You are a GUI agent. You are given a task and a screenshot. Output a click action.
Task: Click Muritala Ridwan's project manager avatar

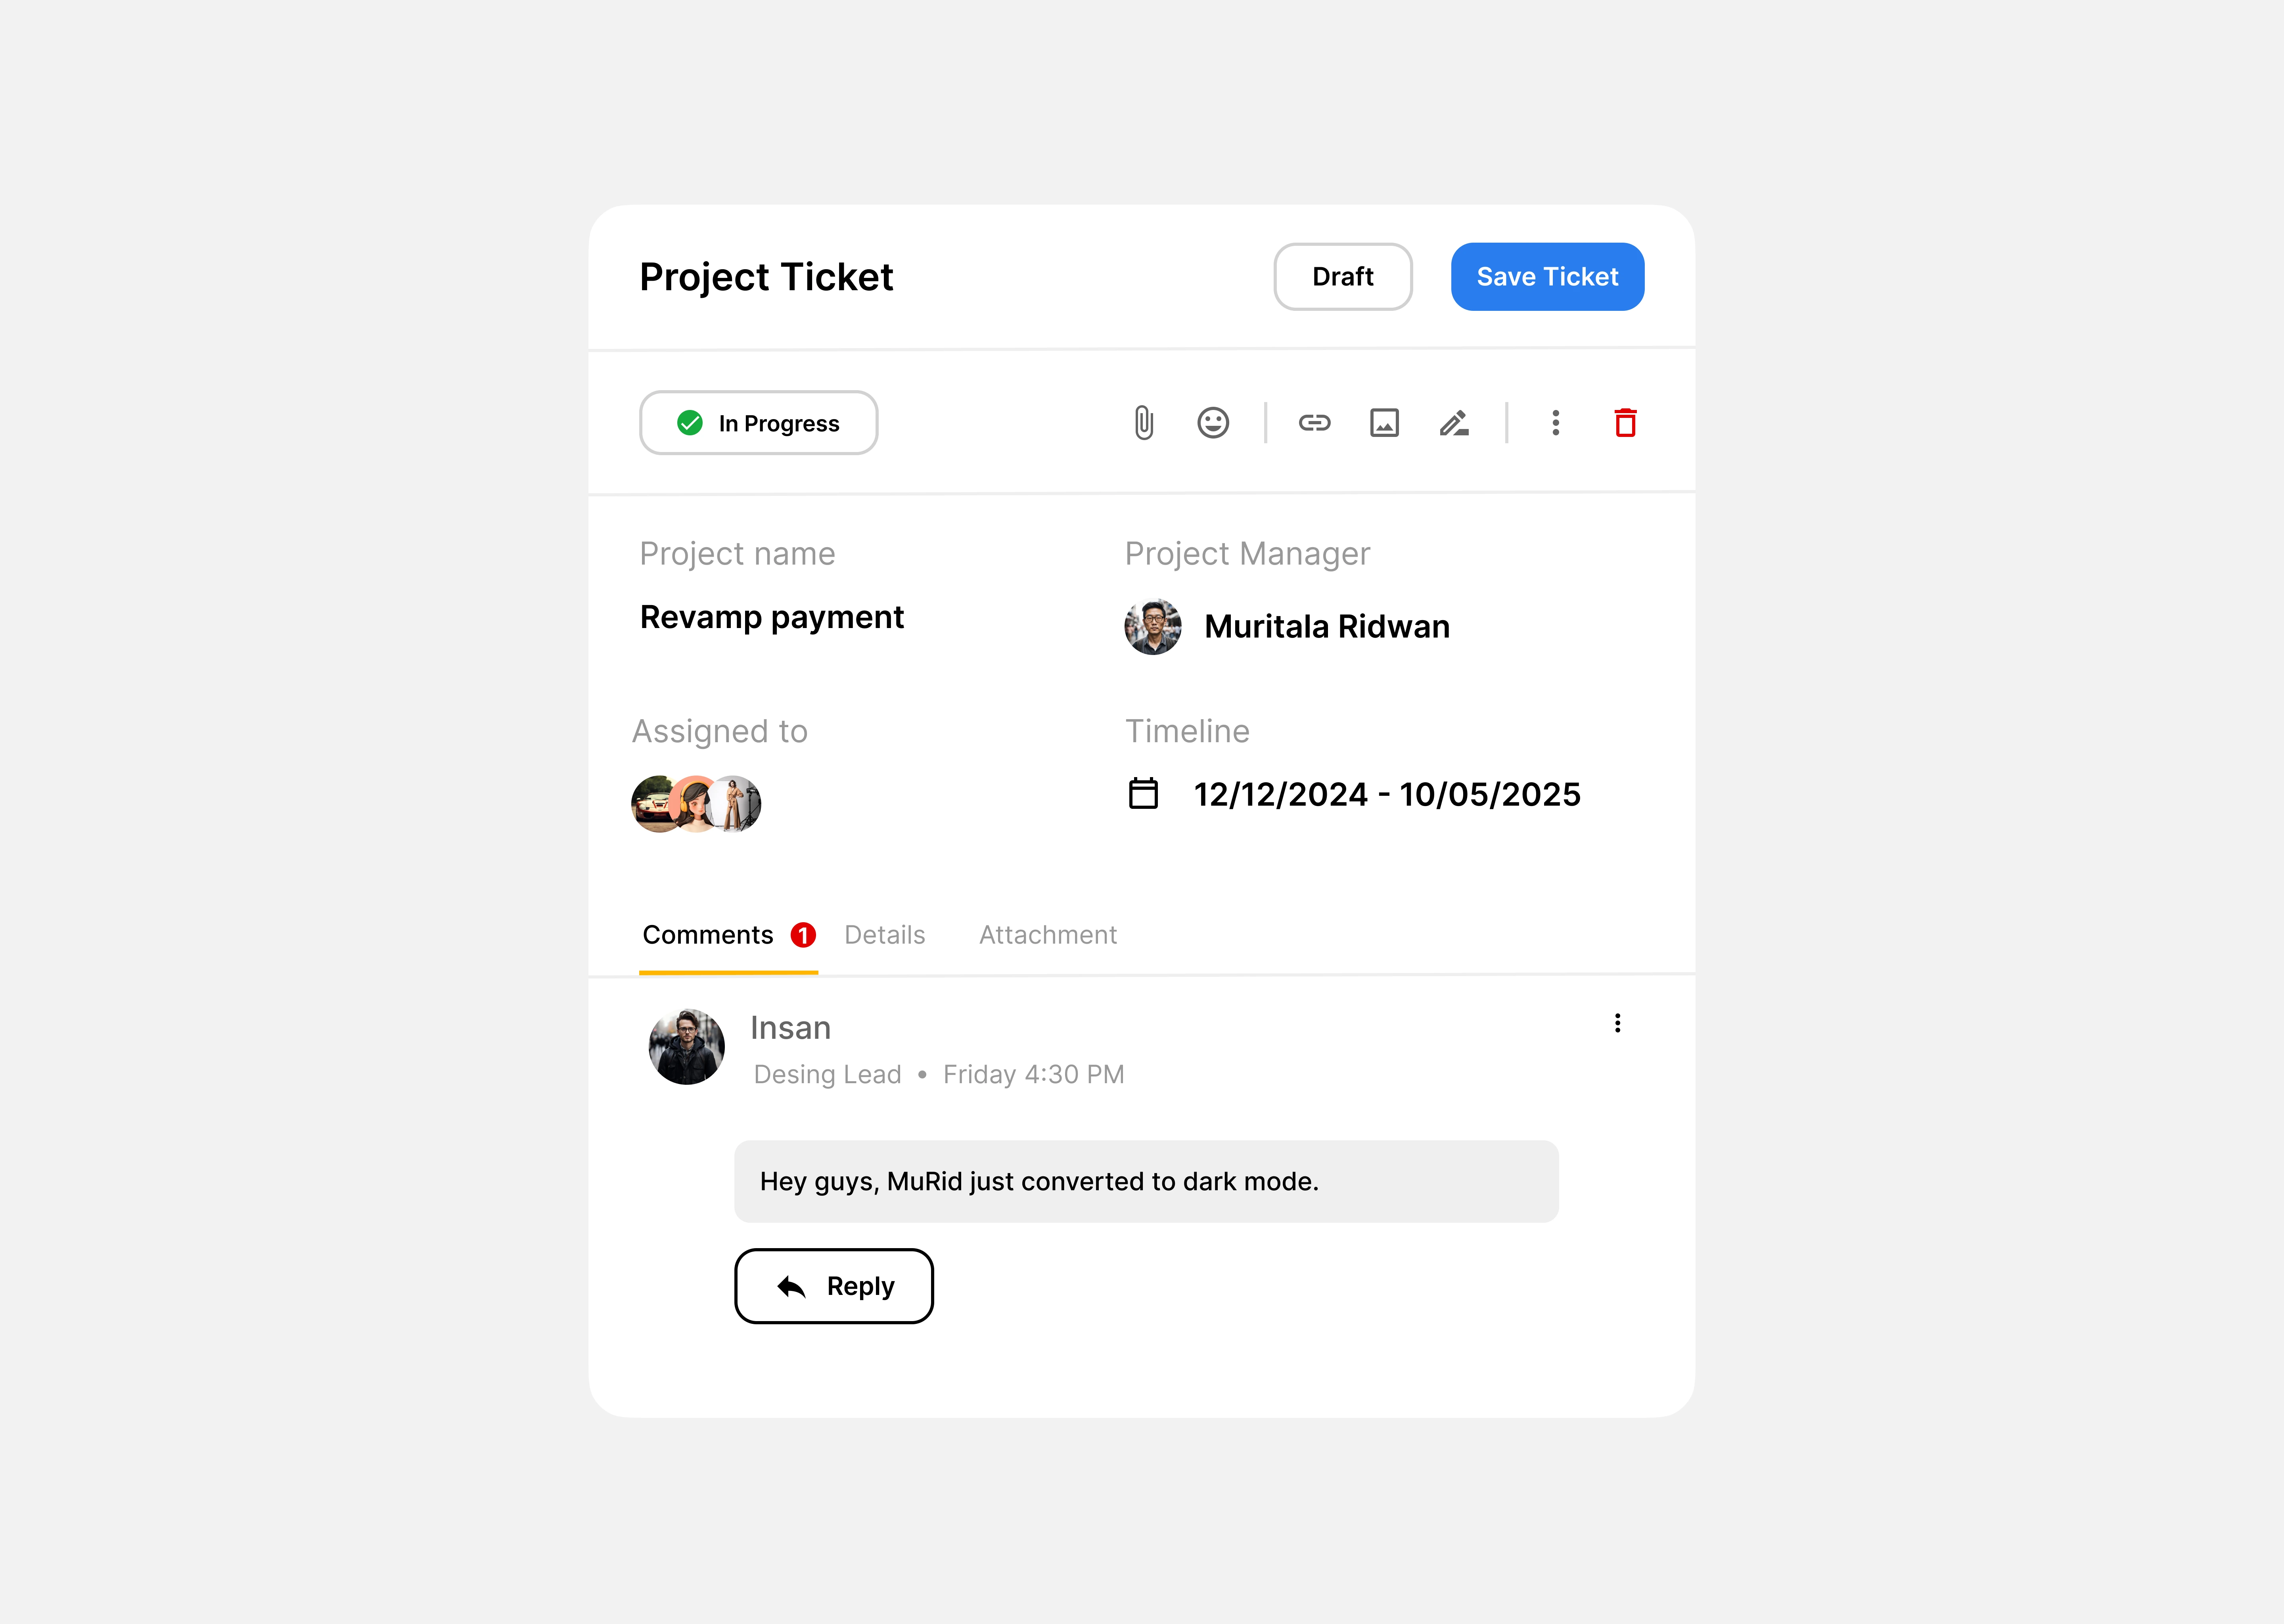point(1153,627)
